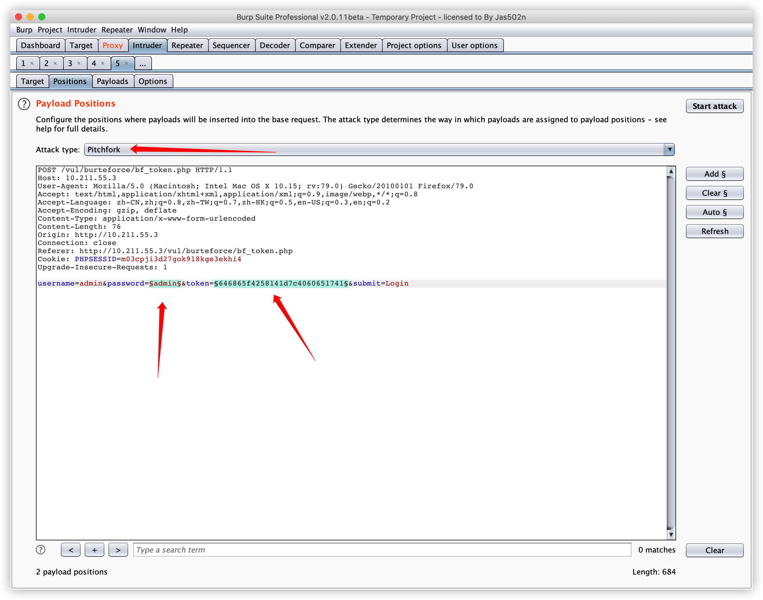Click the search help question mark icon
The width and height of the screenshot is (763, 600).
coord(41,550)
